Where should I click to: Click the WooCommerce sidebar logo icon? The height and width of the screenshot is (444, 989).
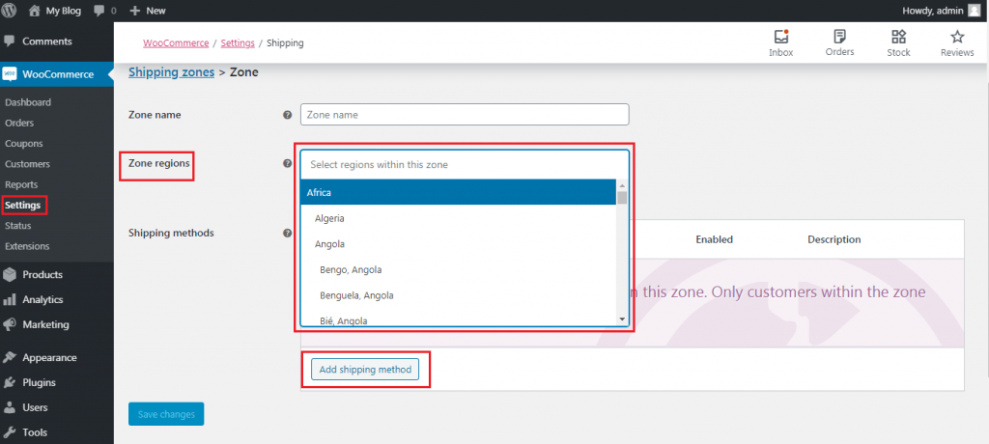click(x=10, y=74)
